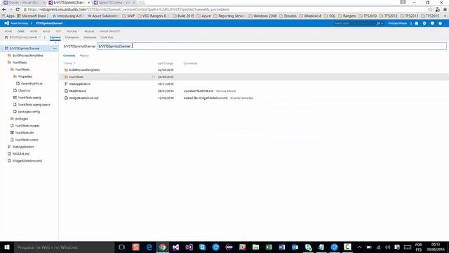Open WidgetMarkdown.md in the file list

[x=83, y=98]
